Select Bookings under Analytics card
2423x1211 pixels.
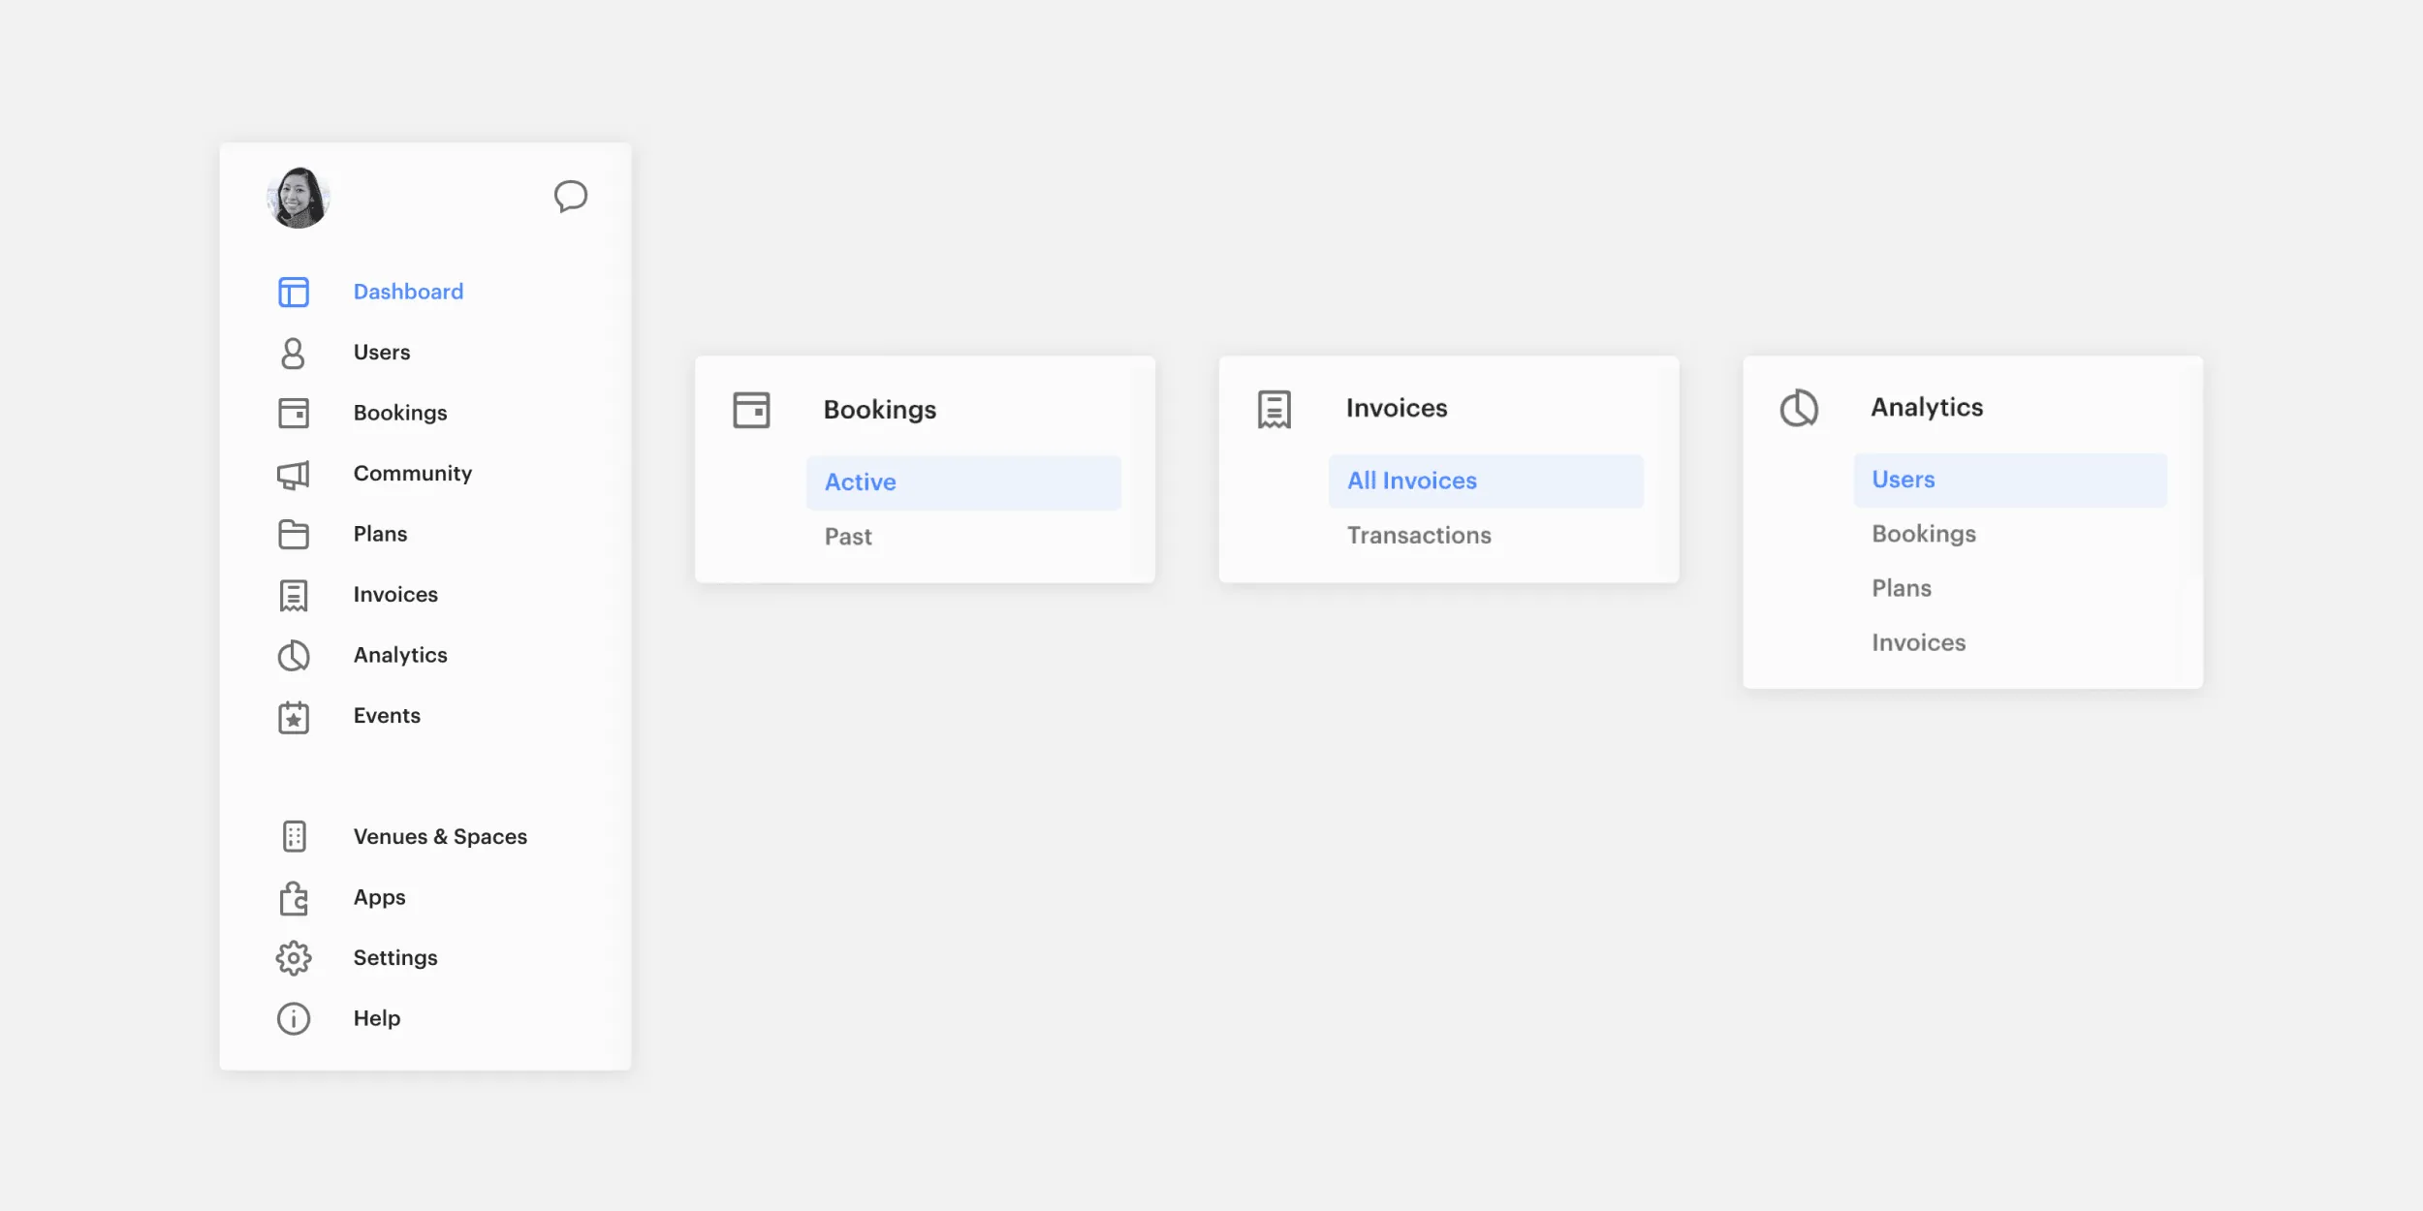(x=1924, y=533)
